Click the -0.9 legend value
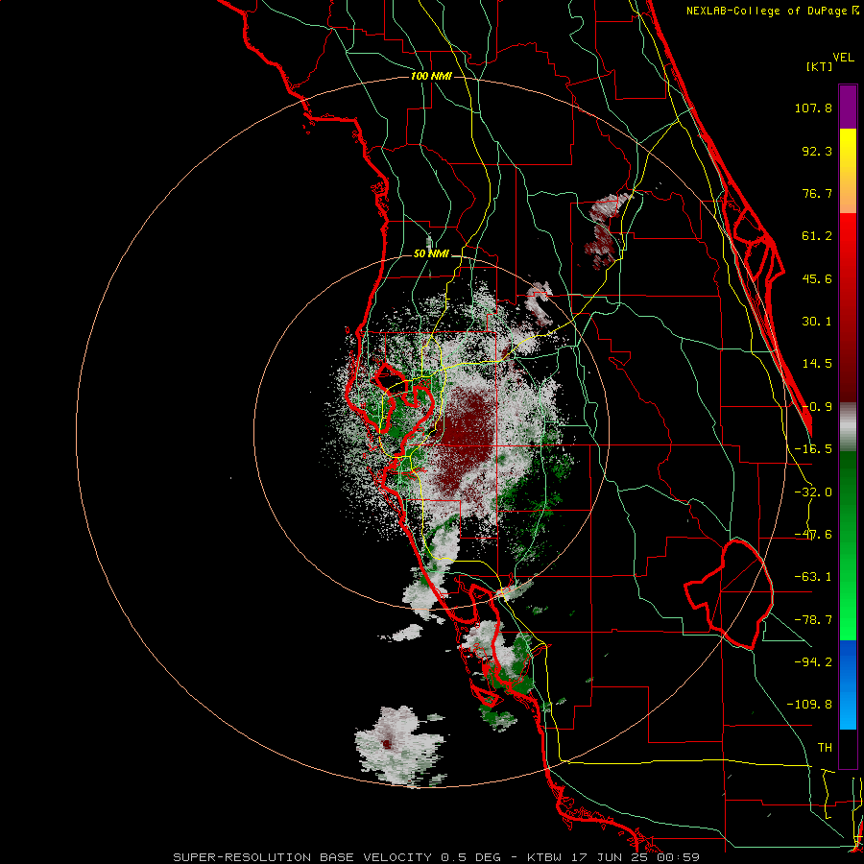The width and height of the screenshot is (864, 864). pos(817,407)
